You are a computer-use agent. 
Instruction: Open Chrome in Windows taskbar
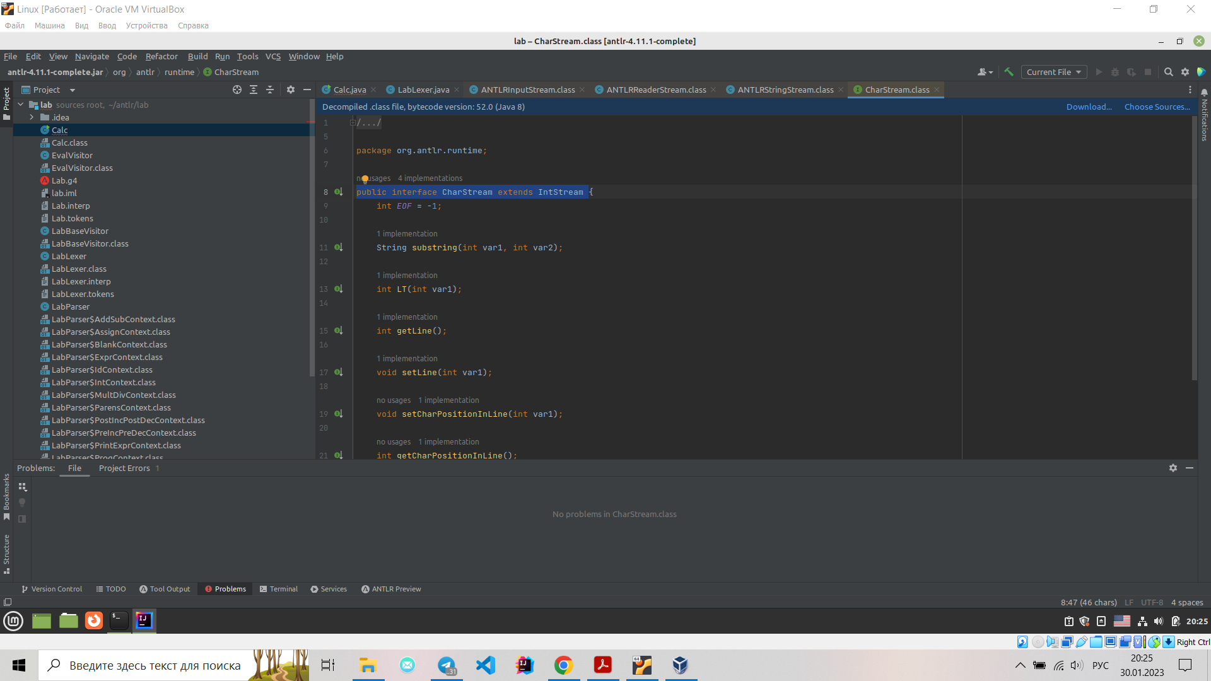(x=563, y=665)
